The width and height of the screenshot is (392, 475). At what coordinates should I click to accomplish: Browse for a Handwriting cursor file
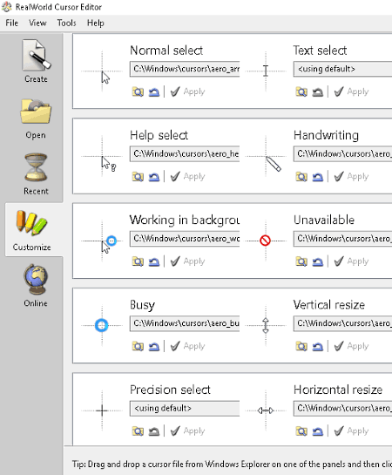pyautogui.click(x=301, y=176)
